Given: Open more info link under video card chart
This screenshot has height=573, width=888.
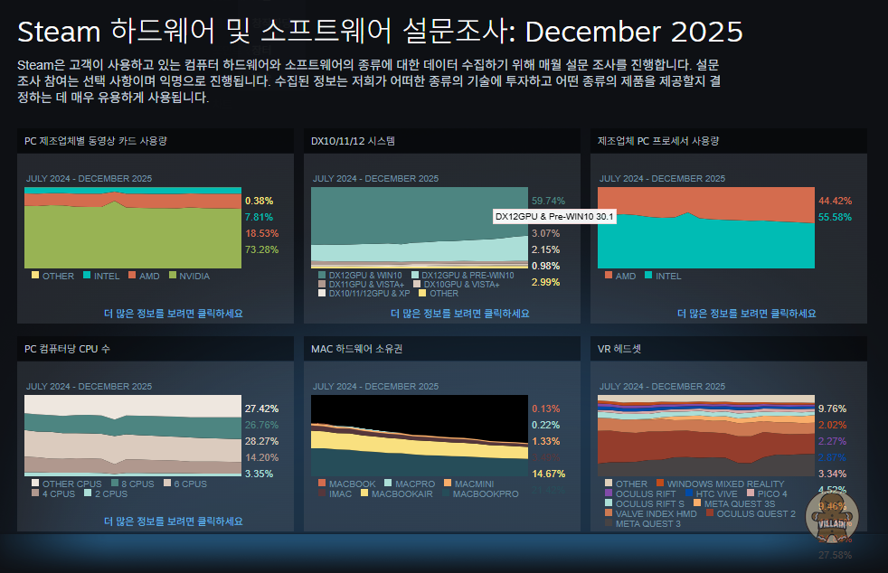Looking at the screenshot, I should pyautogui.click(x=173, y=314).
